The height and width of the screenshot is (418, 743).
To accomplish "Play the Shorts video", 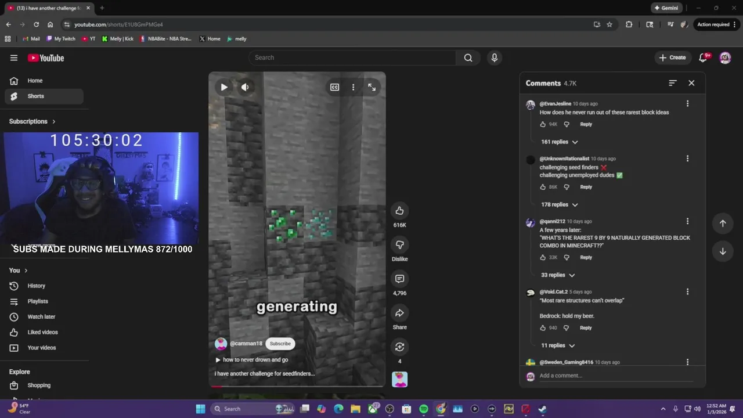I will point(224,87).
